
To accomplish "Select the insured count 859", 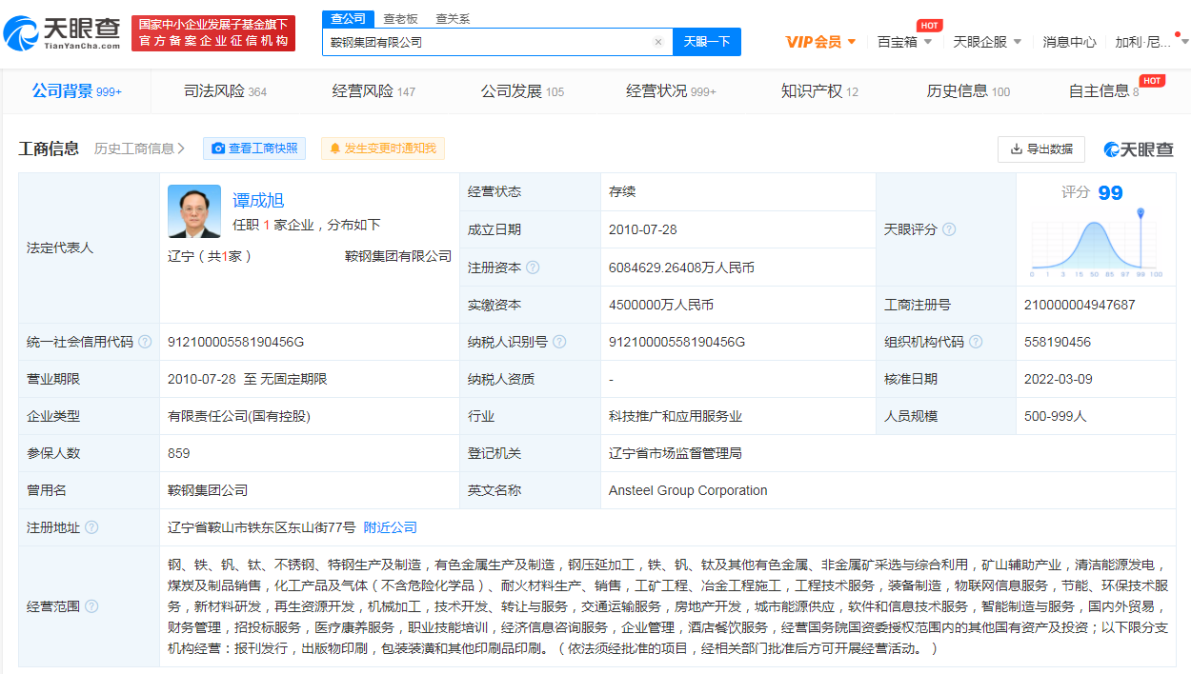I will coord(179,453).
